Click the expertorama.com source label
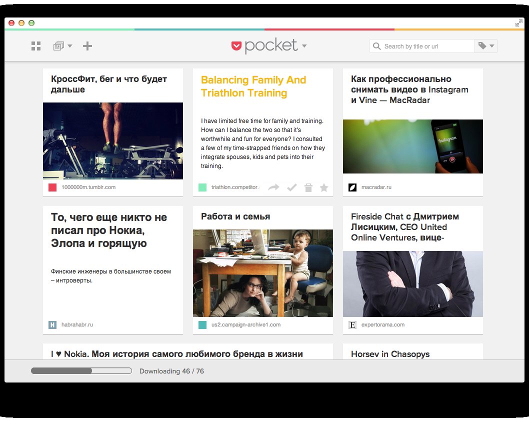 (383, 325)
